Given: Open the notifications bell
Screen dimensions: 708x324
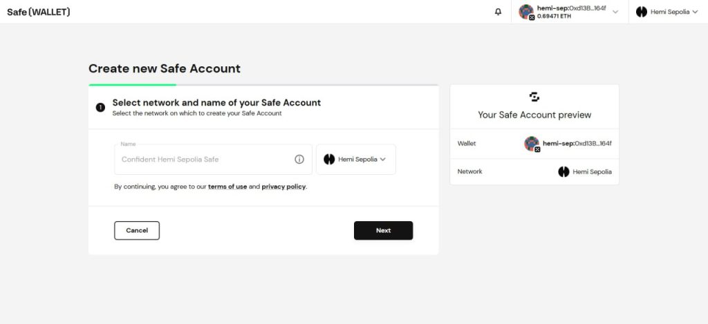Looking at the screenshot, I should [x=498, y=12].
